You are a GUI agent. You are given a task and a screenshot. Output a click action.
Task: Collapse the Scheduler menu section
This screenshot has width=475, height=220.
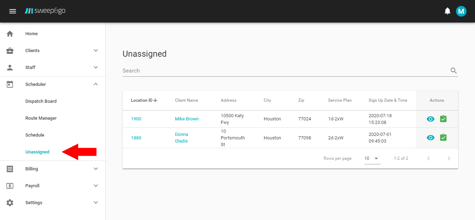pos(53,84)
